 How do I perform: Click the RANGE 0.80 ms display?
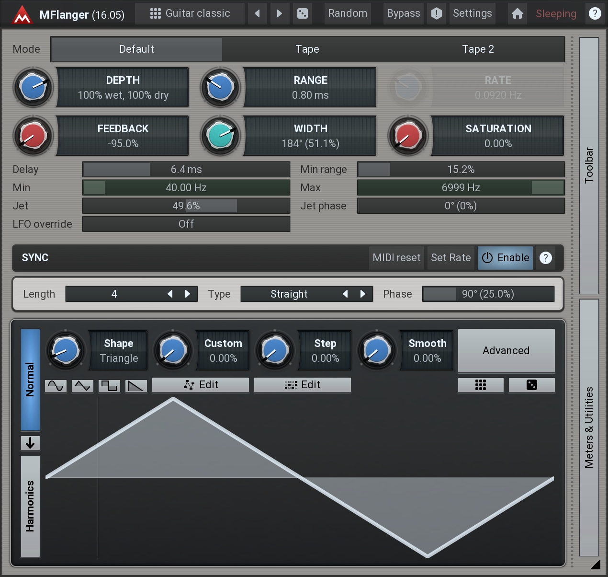(310, 87)
